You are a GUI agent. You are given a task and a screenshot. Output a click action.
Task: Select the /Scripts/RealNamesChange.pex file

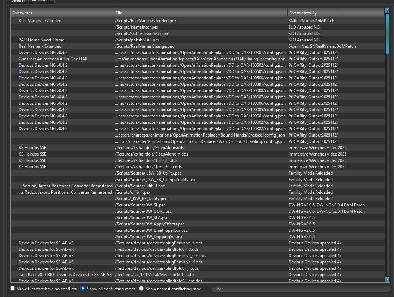[x=144, y=46]
